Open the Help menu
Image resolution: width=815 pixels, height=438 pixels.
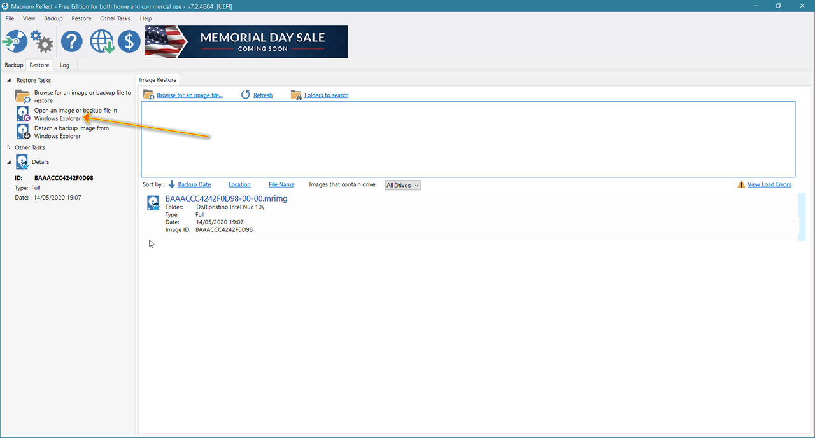click(146, 18)
